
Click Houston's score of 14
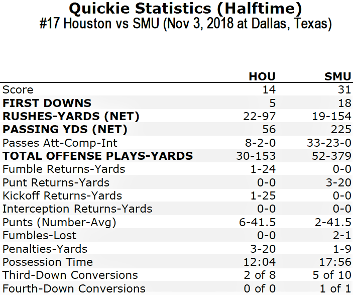coord(269,89)
